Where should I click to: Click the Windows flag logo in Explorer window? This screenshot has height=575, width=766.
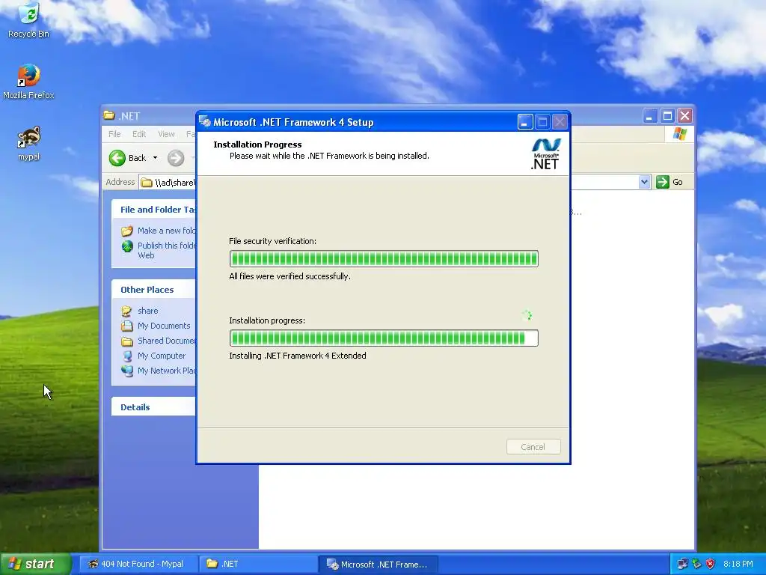pos(679,134)
